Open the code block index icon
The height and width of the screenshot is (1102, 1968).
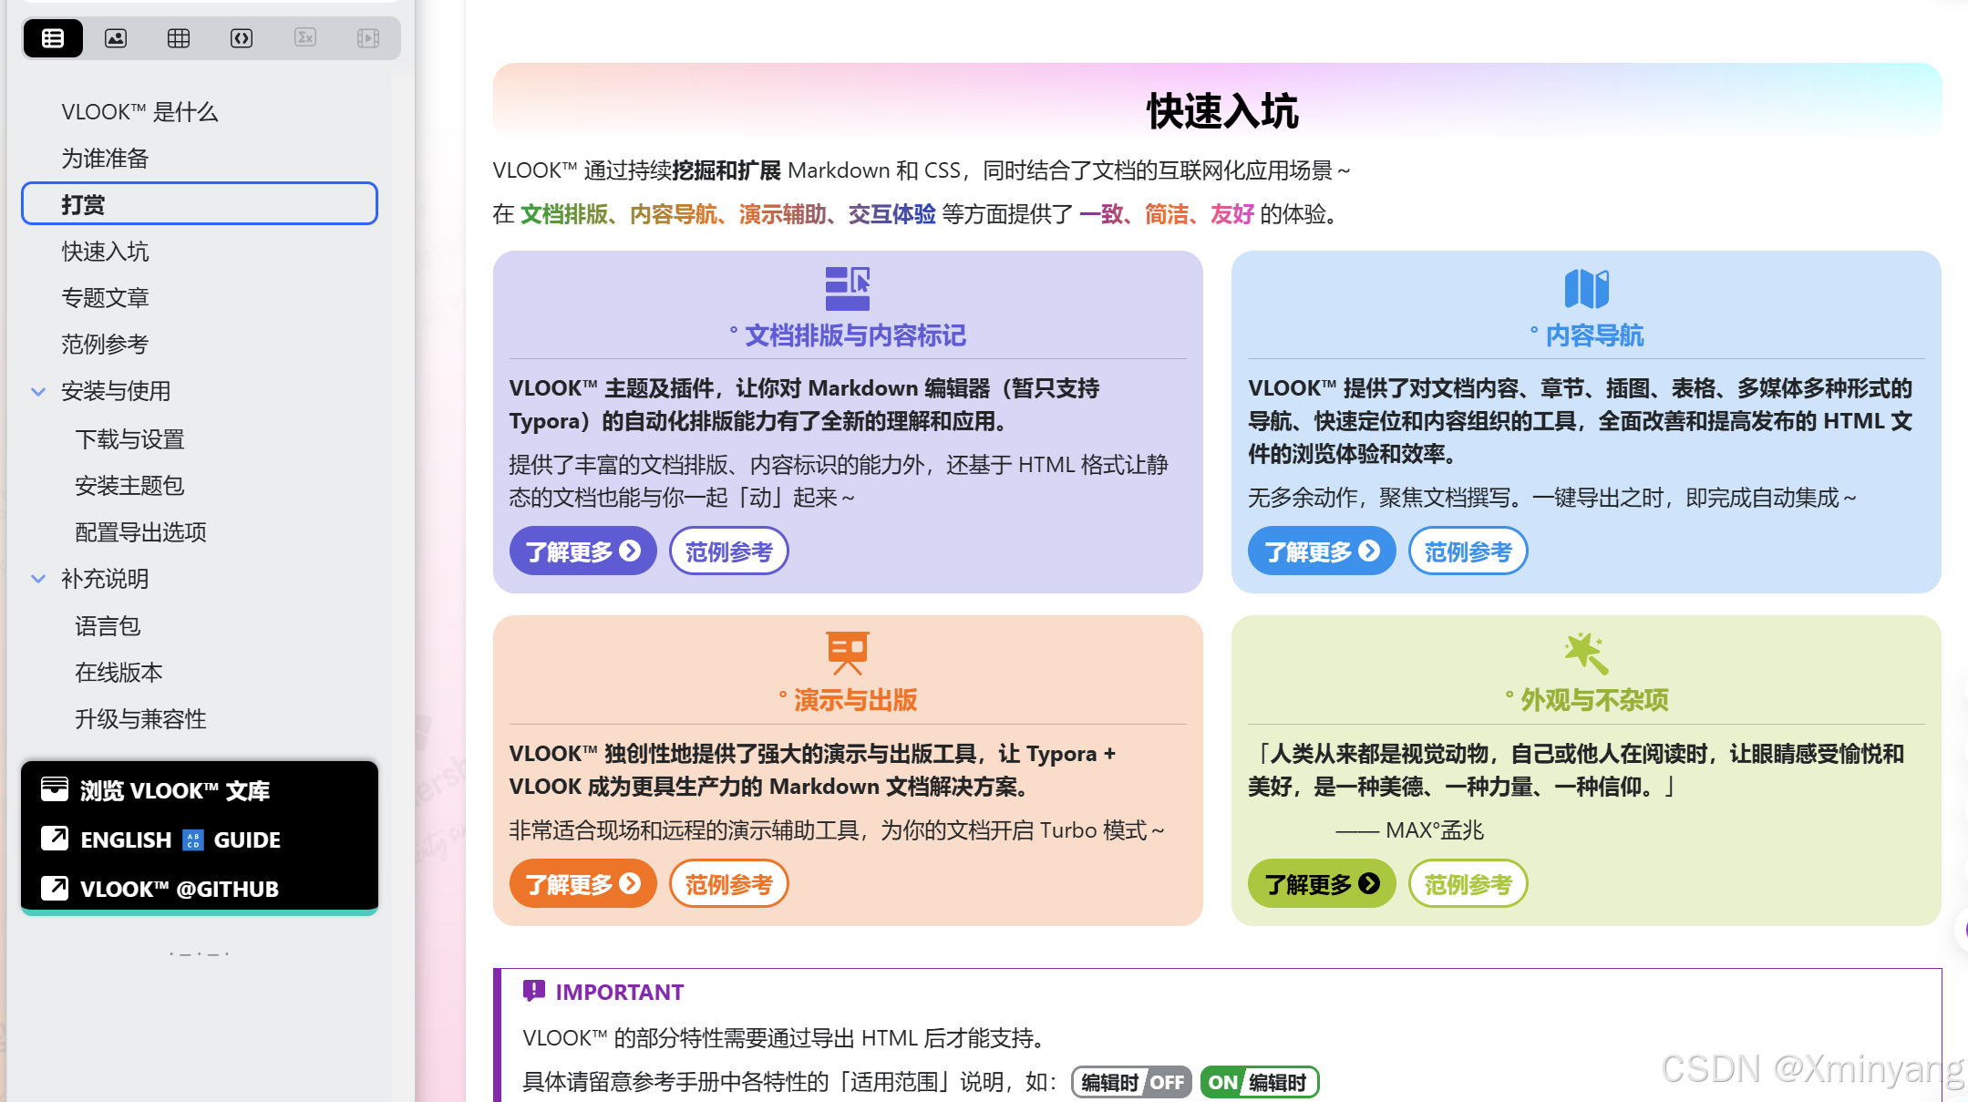(242, 38)
